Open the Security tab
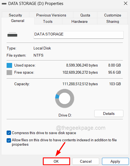 click(x=15, y=15)
